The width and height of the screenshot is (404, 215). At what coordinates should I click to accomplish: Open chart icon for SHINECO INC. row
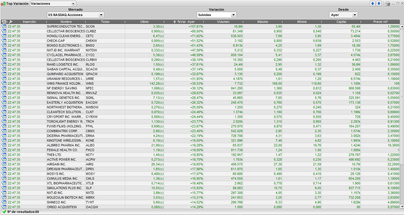pyautogui.click(x=4, y=202)
